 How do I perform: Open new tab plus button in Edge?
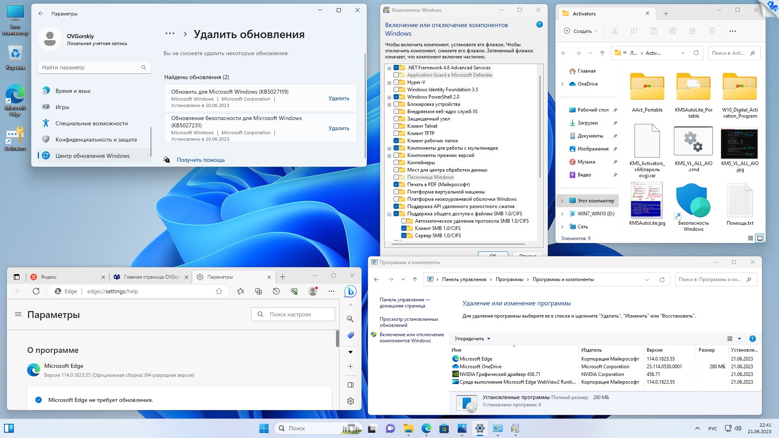(283, 277)
